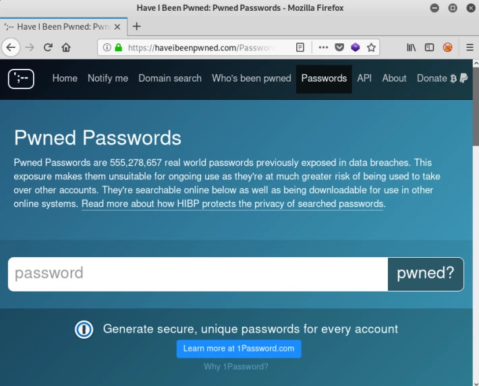Save page to Pocket icon
Image resolution: width=479 pixels, height=386 pixels.
pyautogui.click(x=339, y=47)
